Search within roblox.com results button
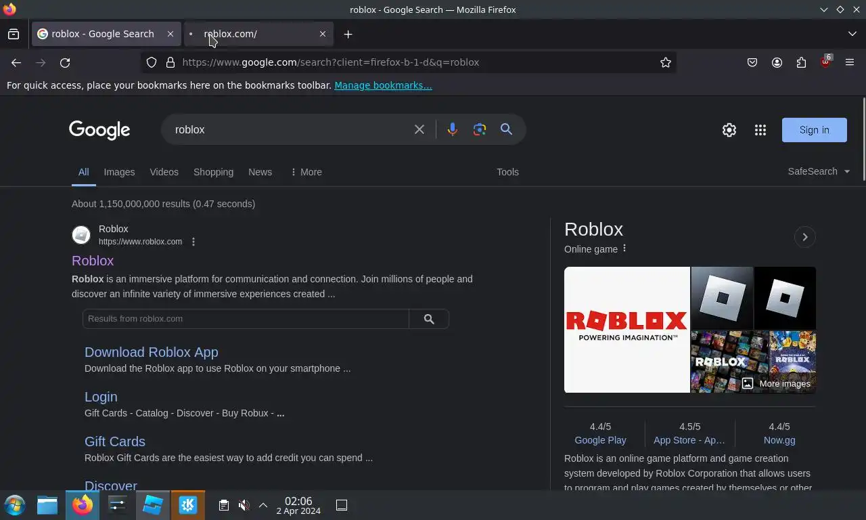The image size is (866, 520). point(429,319)
